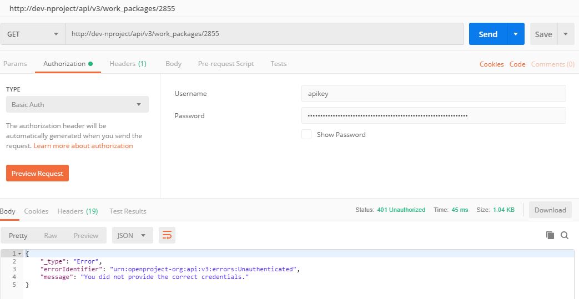The image size is (579, 299).
Task: Collapse JSON line 1 fold arrow
Action: (x=19, y=254)
